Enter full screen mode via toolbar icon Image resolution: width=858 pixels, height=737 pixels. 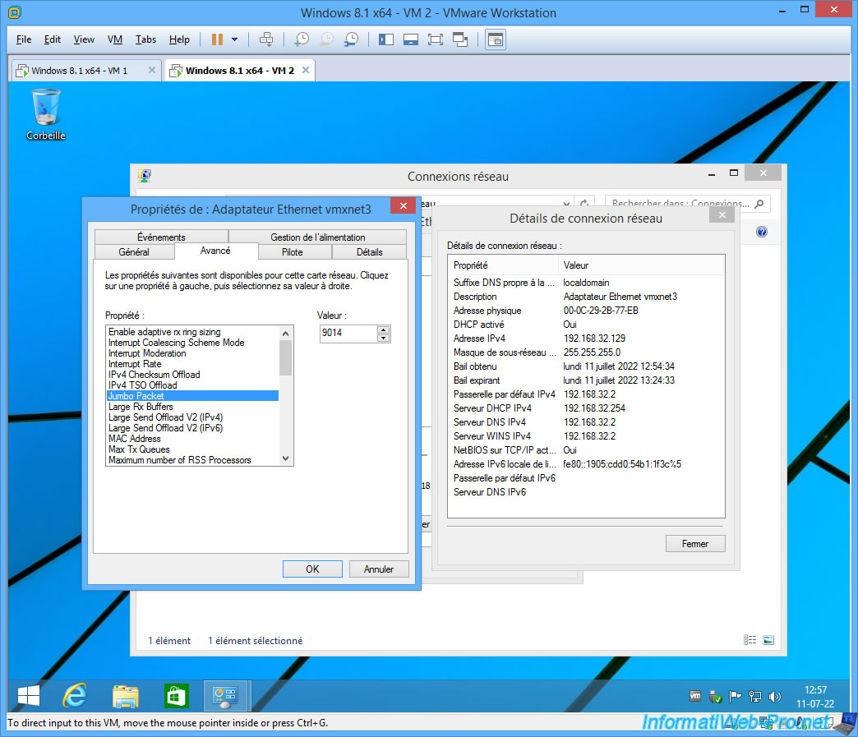435,39
